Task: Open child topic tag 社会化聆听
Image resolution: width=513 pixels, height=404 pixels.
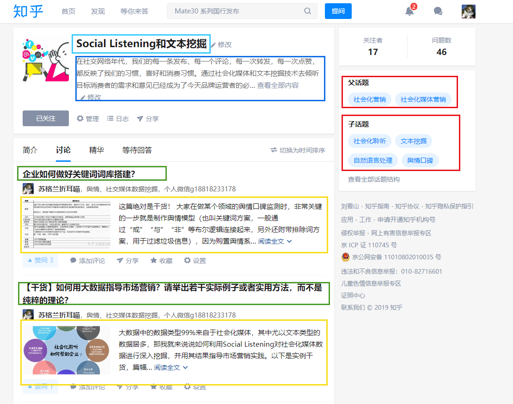Action: coord(370,141)
